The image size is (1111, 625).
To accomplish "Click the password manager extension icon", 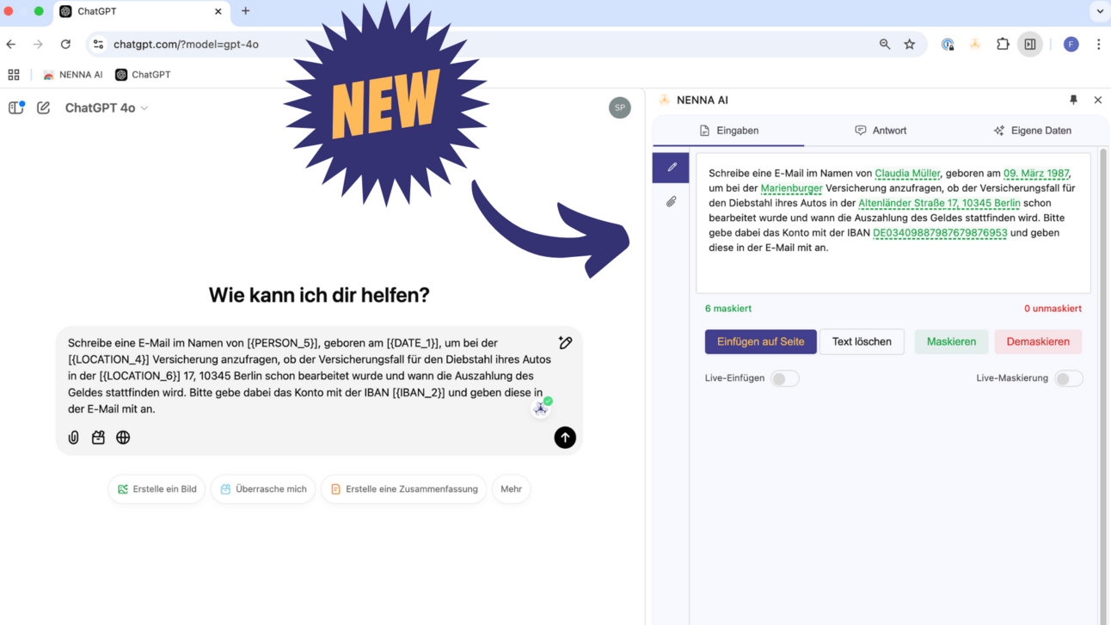I will tap(948, 44).
